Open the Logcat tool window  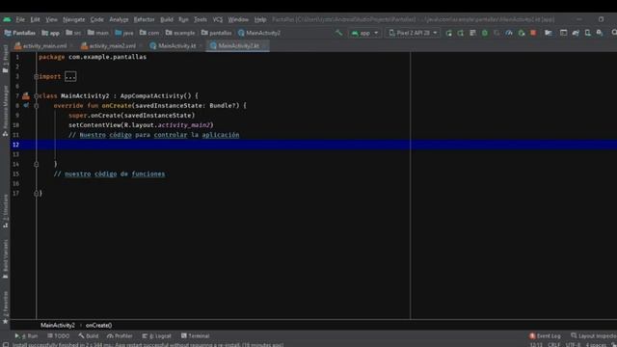156,336
